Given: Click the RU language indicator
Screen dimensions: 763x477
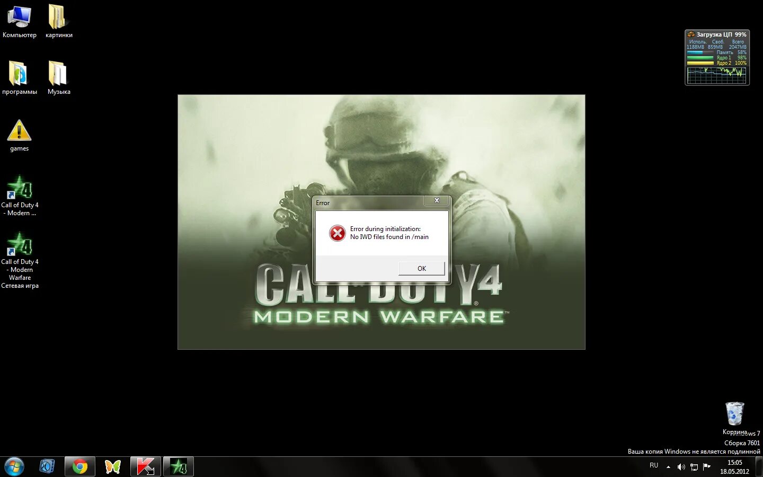Looking at the screenshot, I should [654, 465].
